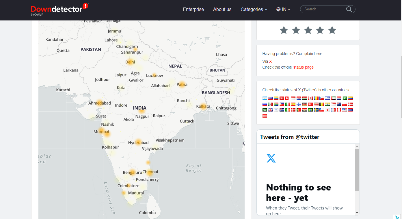Rate five stars using the rightmost star
The width and height of the screenshot is (402, 219).
(x=332, y=30)
